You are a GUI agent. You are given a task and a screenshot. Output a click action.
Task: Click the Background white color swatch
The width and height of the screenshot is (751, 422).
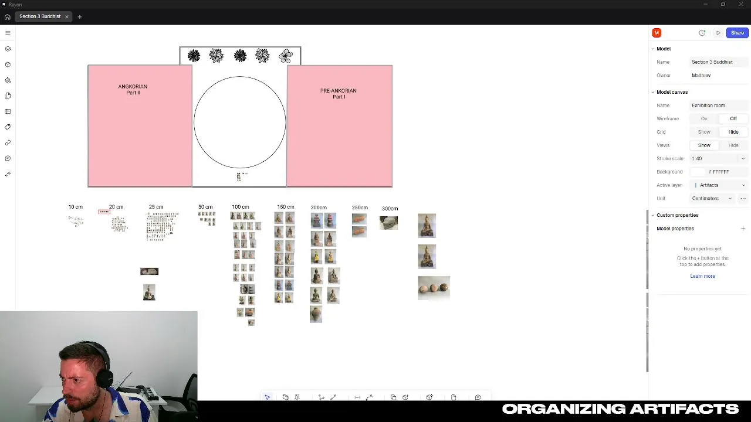tap(698, 172)
